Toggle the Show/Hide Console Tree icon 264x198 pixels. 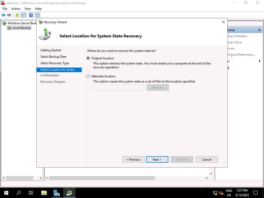point(23,15)
